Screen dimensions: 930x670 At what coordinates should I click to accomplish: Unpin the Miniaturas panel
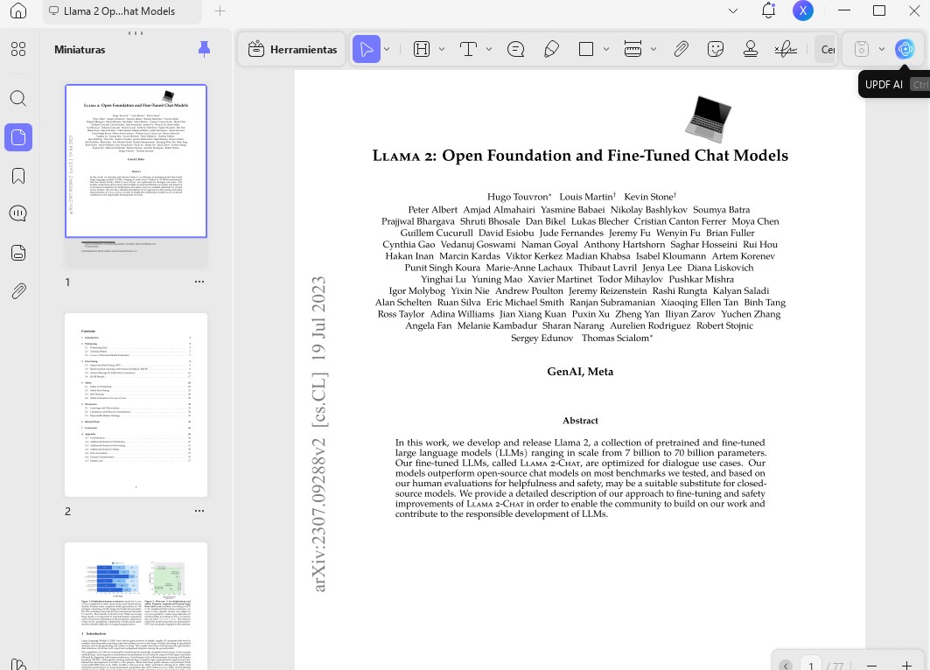(x=204, y=49)
